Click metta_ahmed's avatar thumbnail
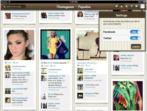This screenshot has width=147, height=111. [116, 57]
